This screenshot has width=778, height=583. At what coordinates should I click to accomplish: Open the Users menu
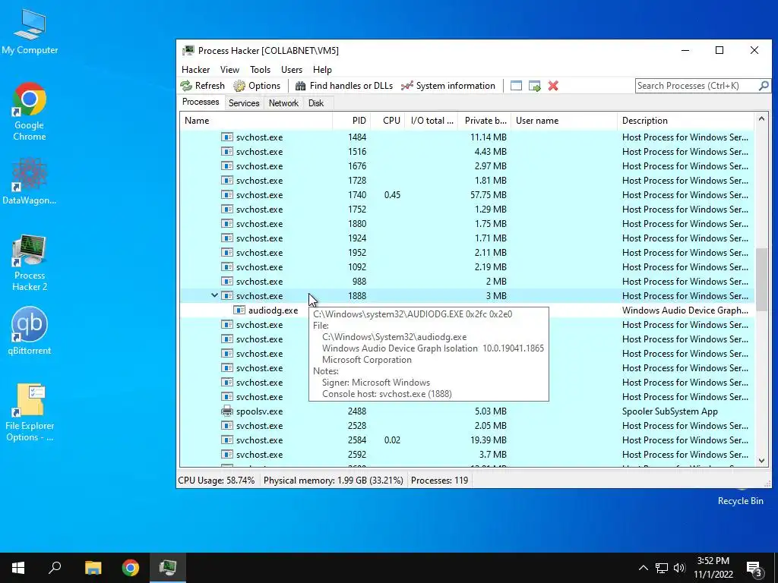(x=291, y=70)
